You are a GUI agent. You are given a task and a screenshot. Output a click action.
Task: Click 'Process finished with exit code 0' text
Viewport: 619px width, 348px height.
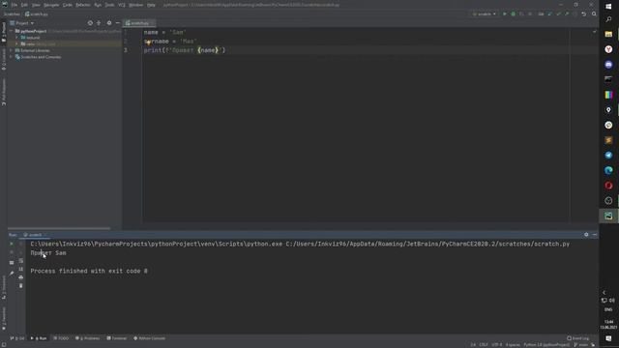click(x=89, y=271)
